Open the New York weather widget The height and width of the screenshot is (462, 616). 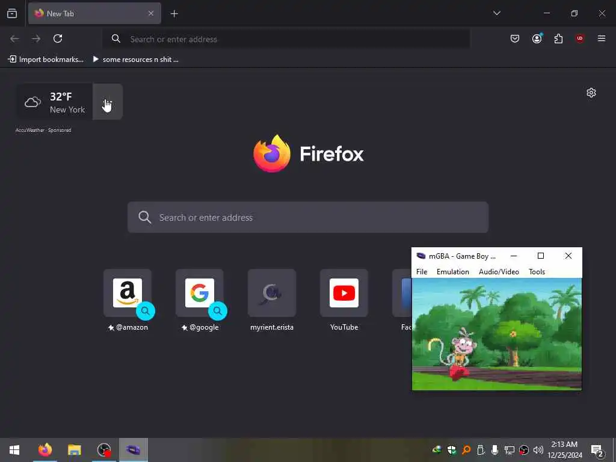[x=55, y=102]
